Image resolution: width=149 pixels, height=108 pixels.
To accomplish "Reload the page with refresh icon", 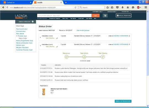I will click(75, 7).
